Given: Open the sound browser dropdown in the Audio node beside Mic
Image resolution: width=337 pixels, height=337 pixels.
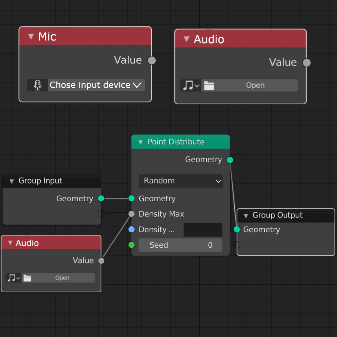Looking at the screenshot, I should click(191, 85).
